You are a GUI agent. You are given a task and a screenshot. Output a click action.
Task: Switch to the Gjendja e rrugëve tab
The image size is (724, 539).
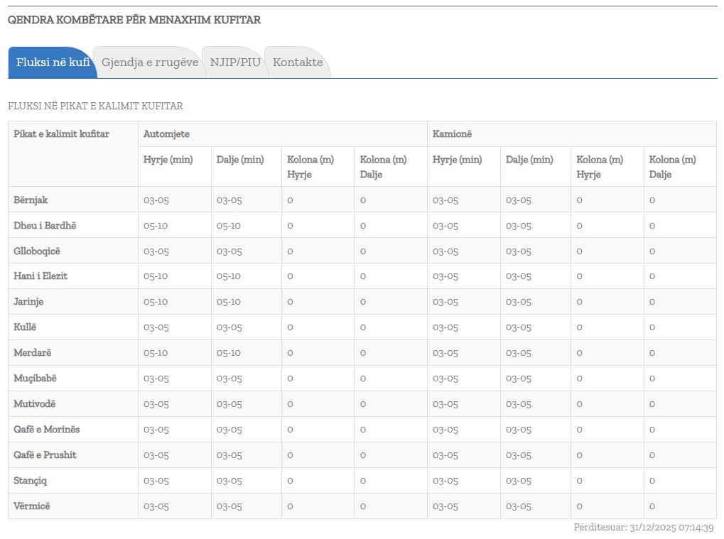coord(149,62)
